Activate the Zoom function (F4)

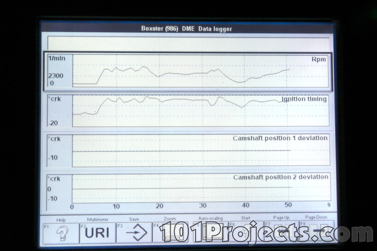point(170,232)
